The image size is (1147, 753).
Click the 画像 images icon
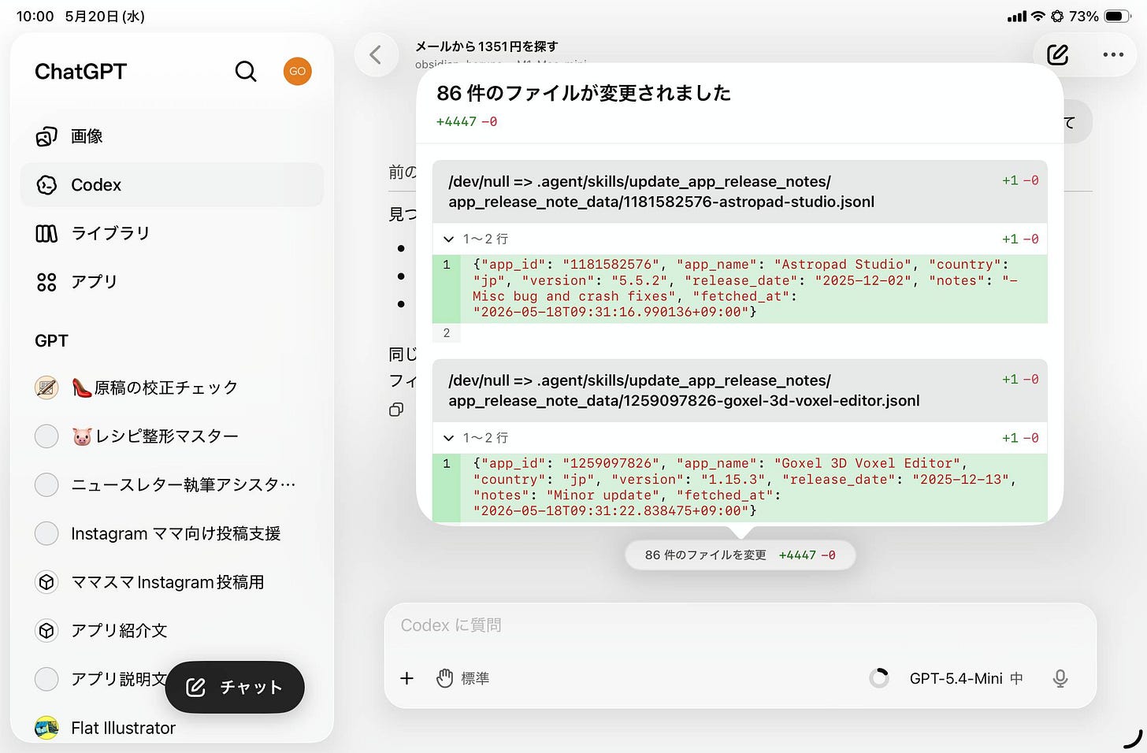coord(46,136)
